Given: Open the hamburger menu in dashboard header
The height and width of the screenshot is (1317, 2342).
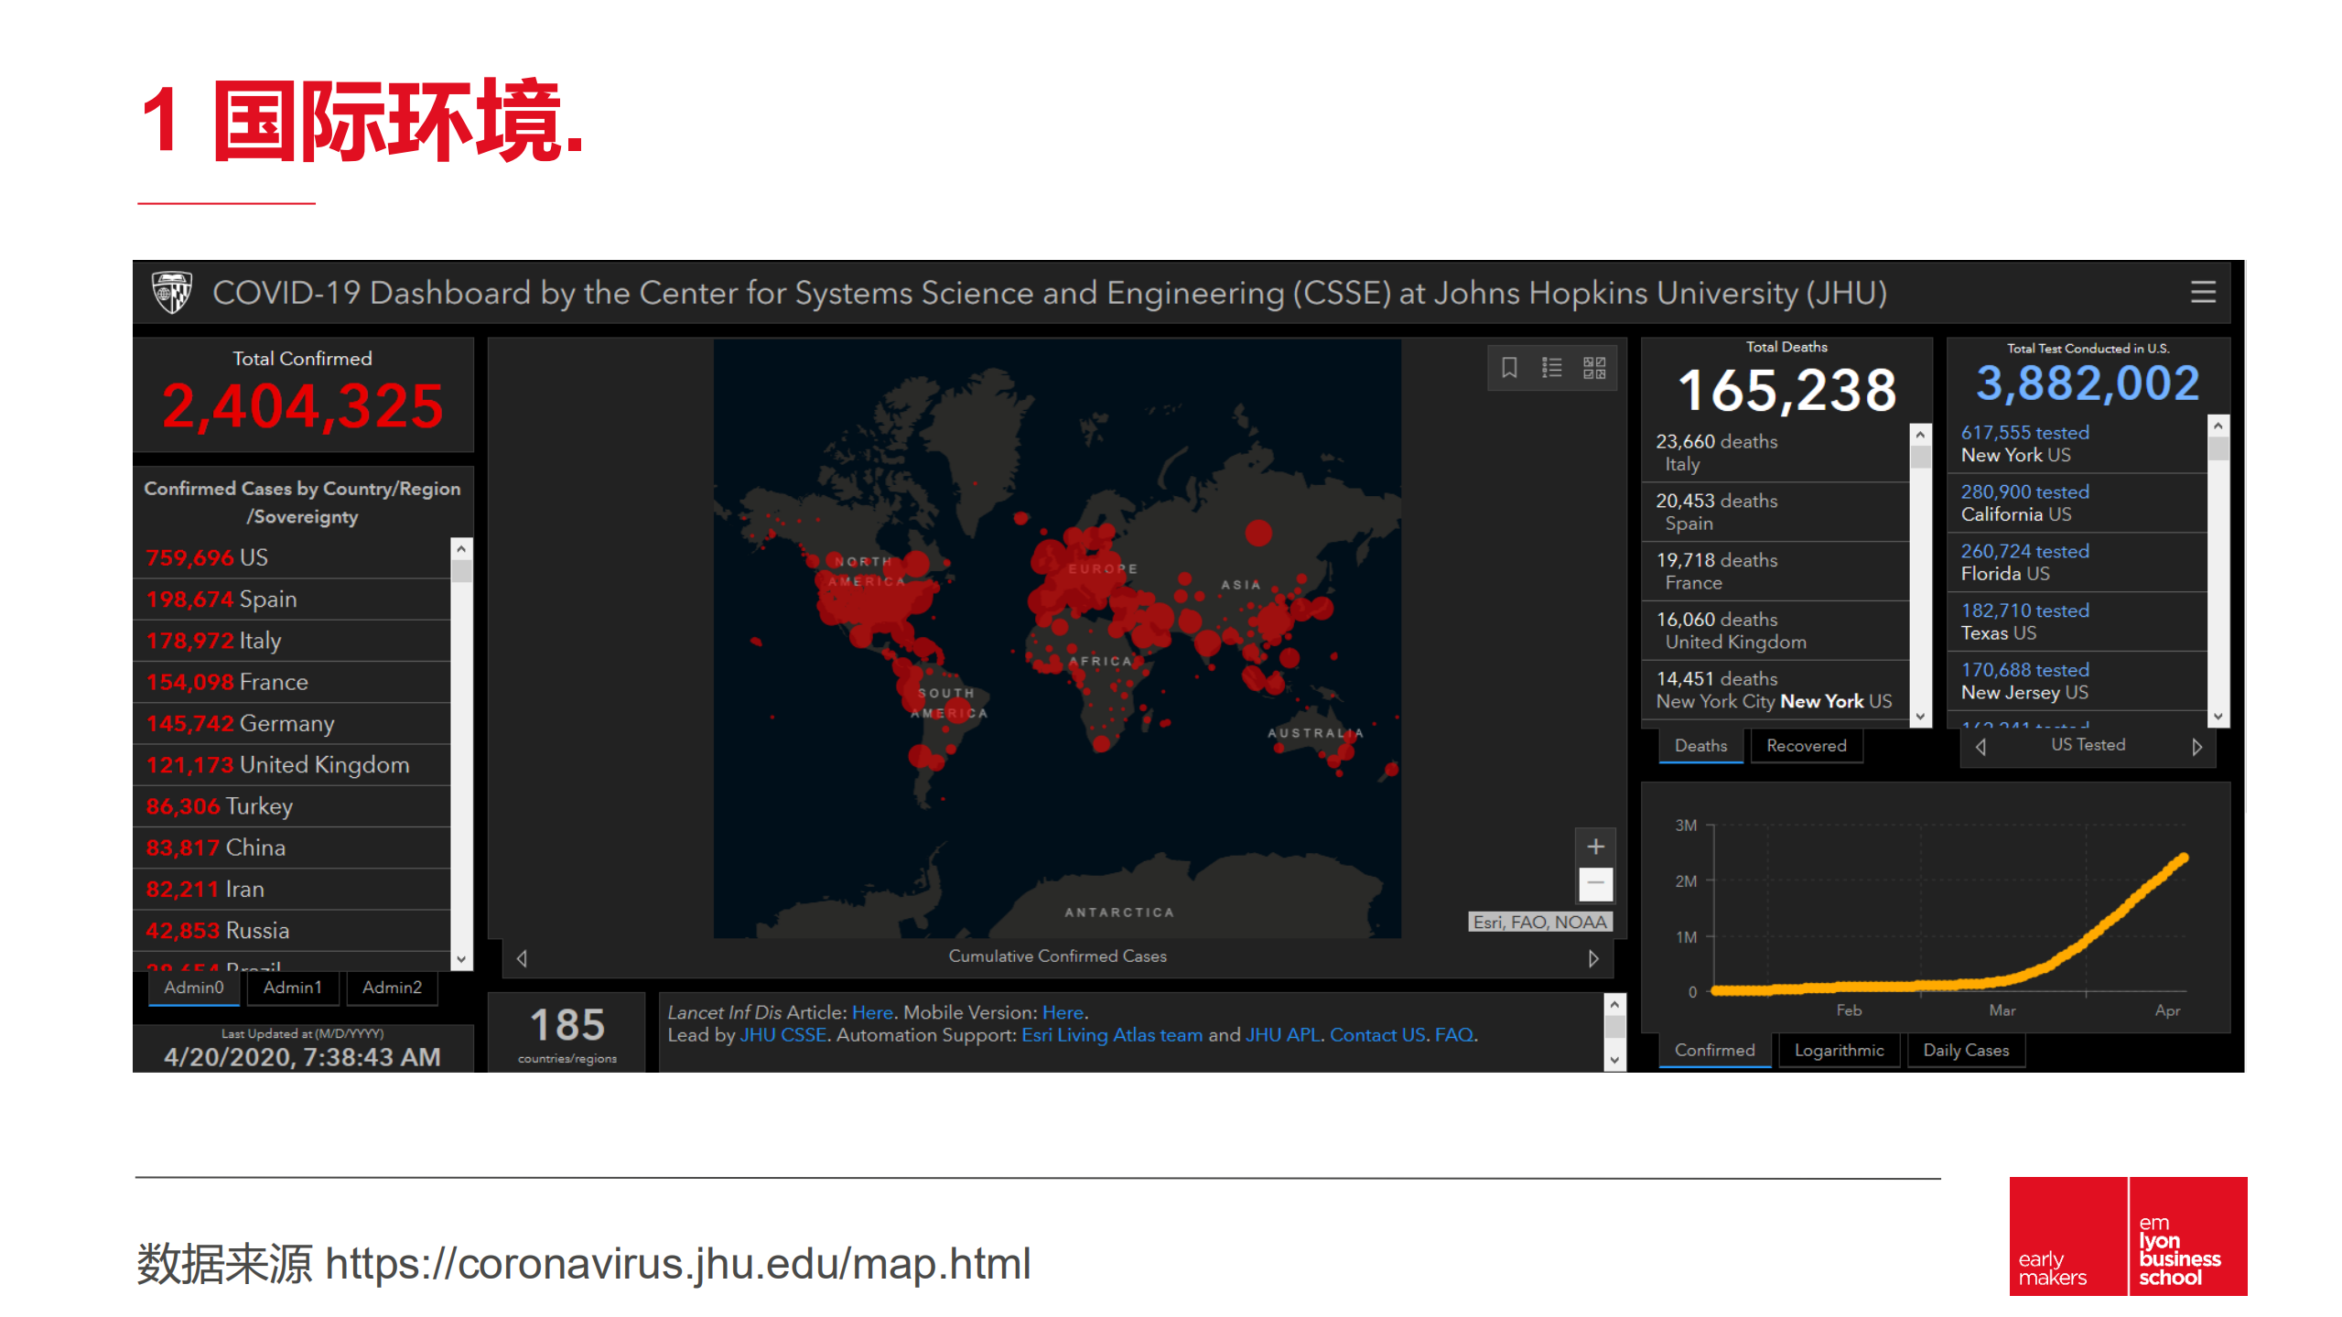Looking at the screenshot, I should pos(2202,292).
